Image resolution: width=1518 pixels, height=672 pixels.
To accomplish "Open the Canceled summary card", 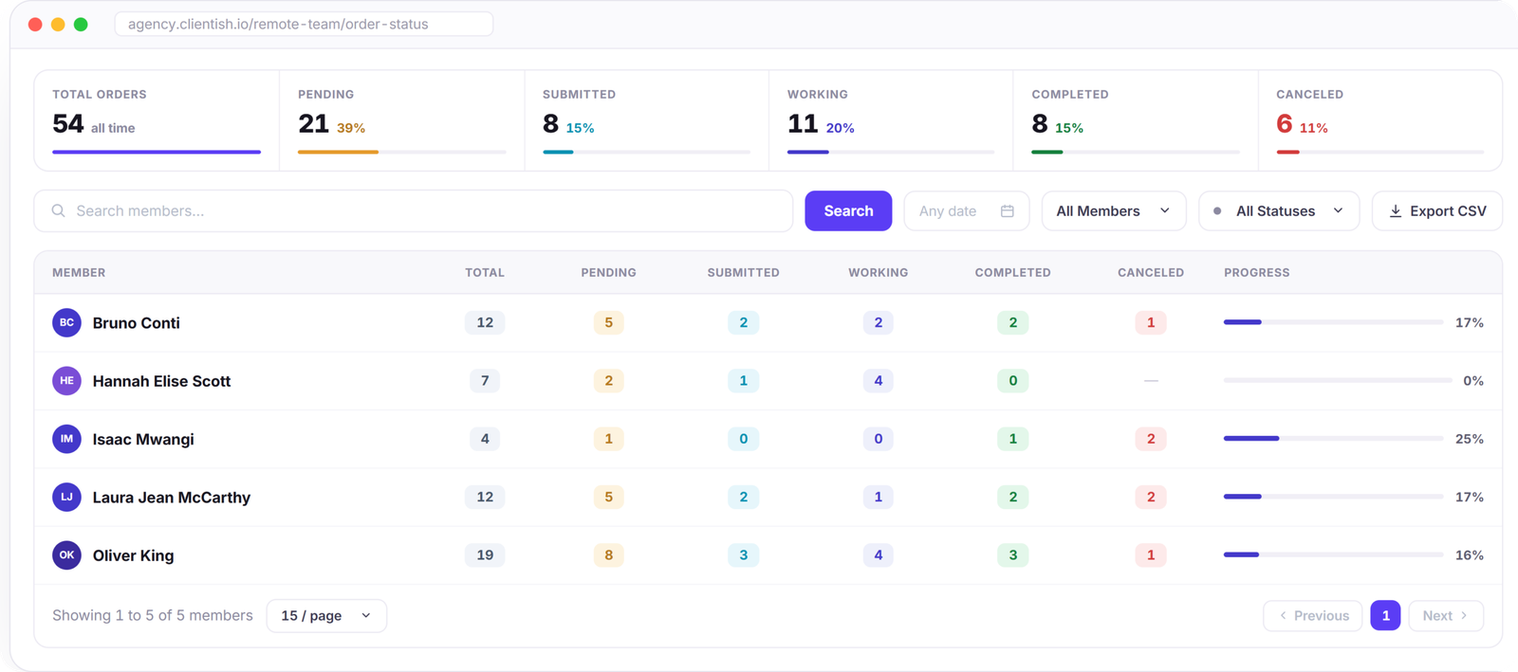I will click(1379, 120).
